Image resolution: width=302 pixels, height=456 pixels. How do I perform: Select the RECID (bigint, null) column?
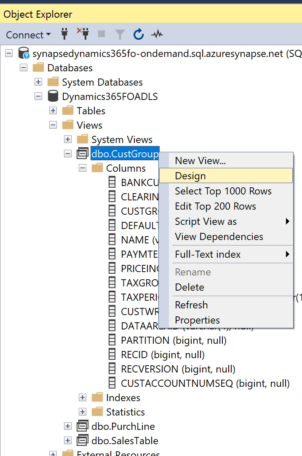tap(163, 354)
